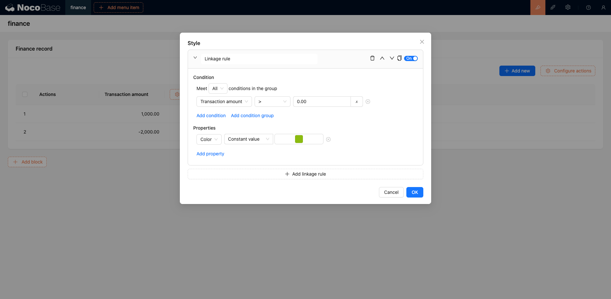Duplicate the linkage rule with copy icon
The height and width of the screenshot is (299, 611).
pos(399,58)
